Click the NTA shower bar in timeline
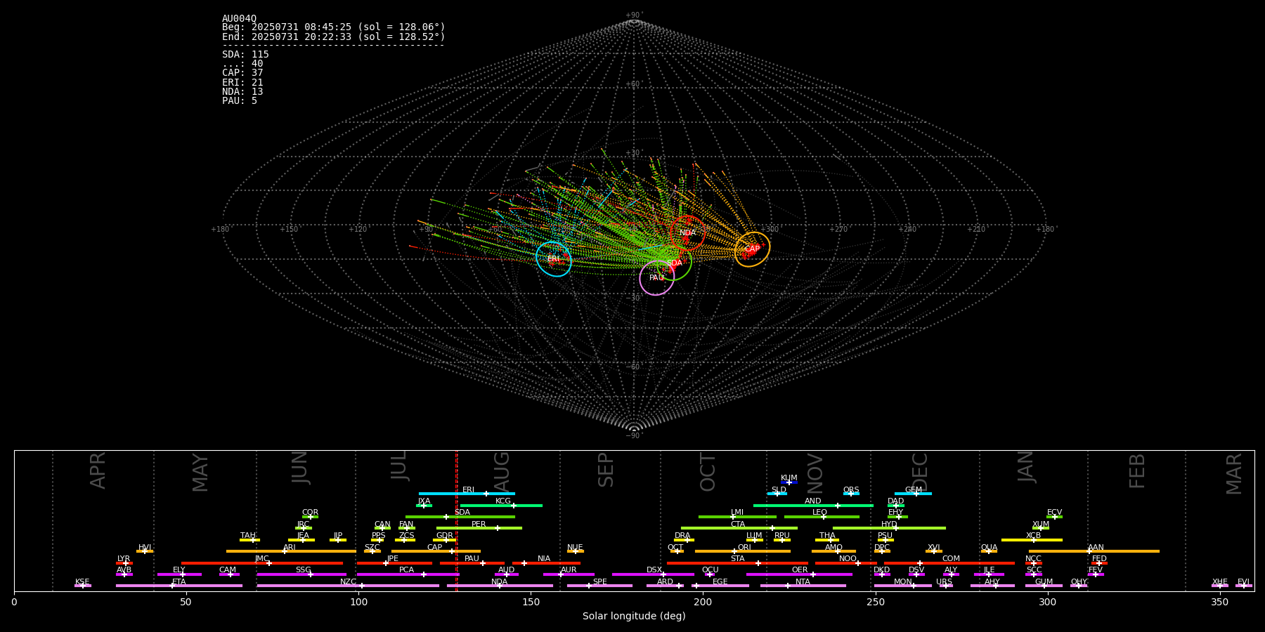 coord(803,586)
